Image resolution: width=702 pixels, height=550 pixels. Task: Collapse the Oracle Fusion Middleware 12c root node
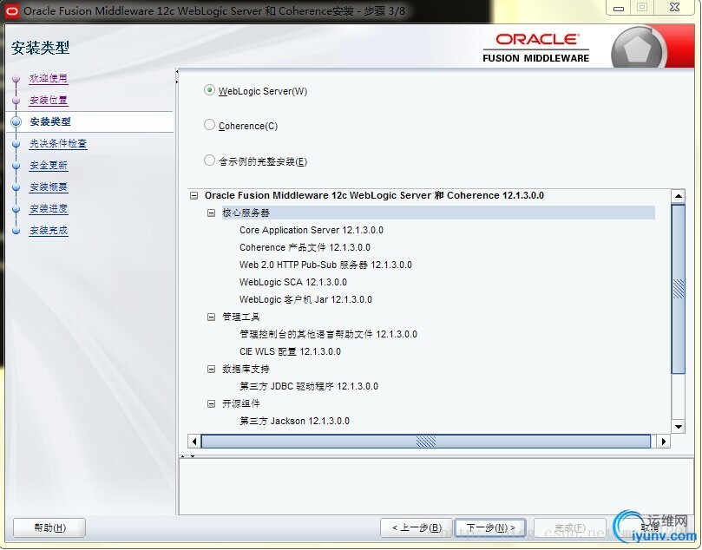tap(194, 195)
